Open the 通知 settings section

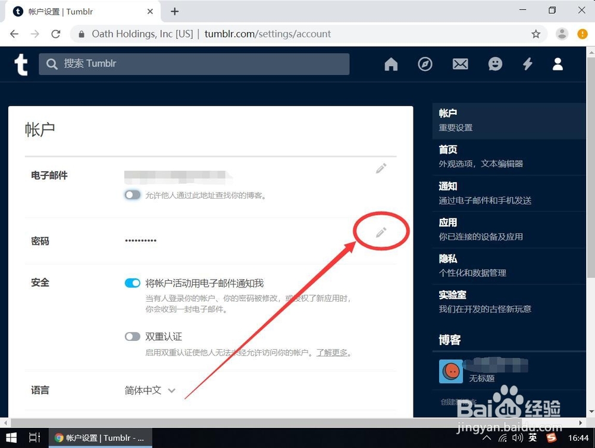click(x=447, y=186)
